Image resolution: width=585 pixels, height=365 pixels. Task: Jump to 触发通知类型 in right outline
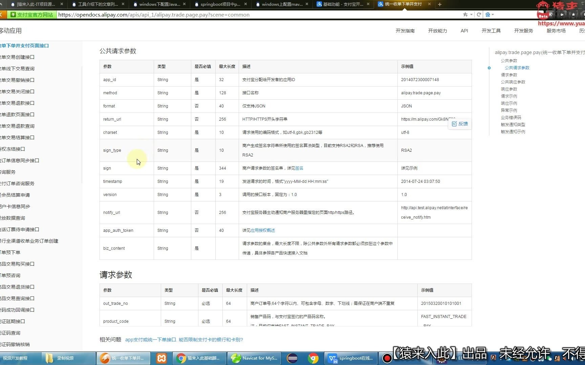coord(513,125)
